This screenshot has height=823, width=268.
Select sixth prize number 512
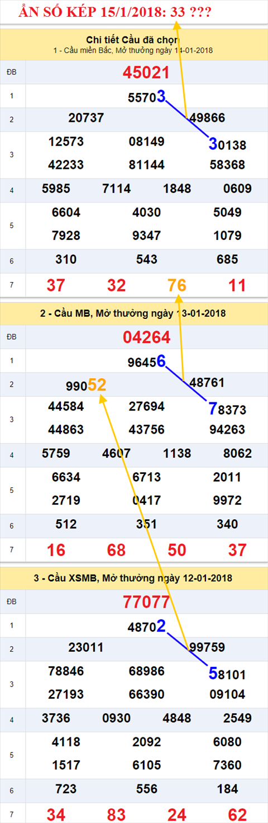[x=66, y=524]
